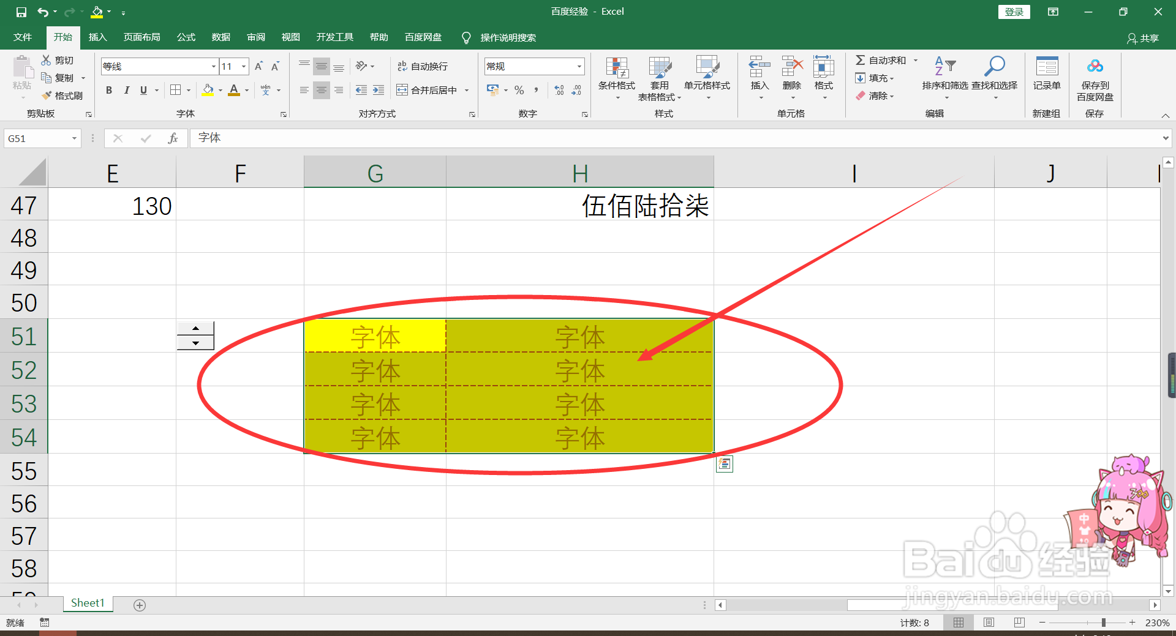Toggle underline formatting
Screen dimensions: 1176x636
click(142, 90)
